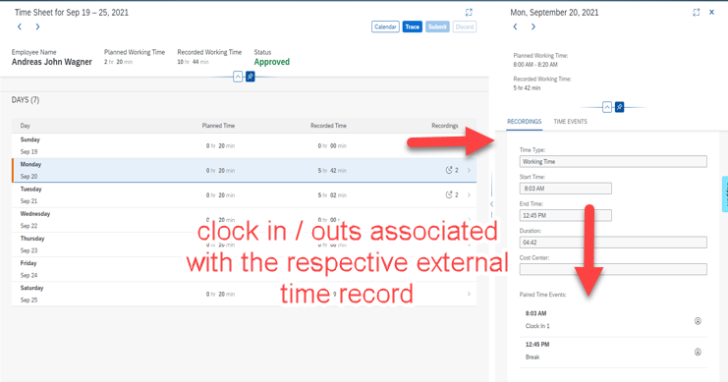Open the Calendar view button

(385, 27)
